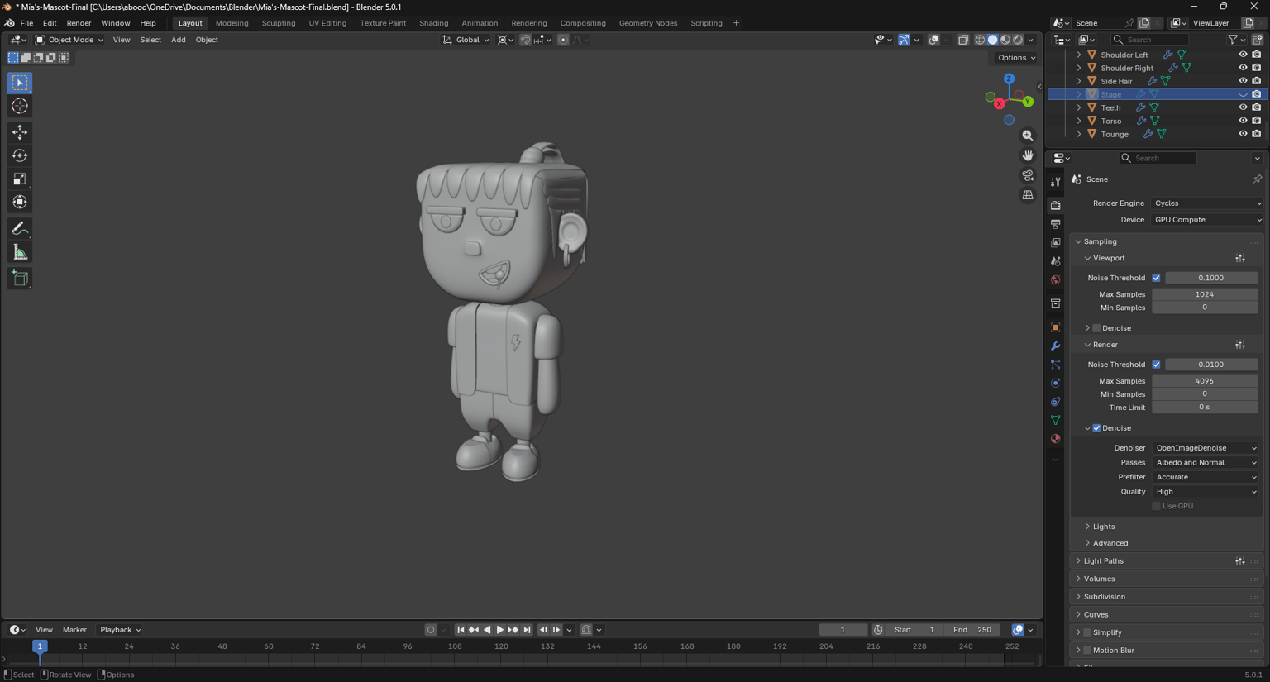
Task: Open the Object Mode dropdown
Action: tap(69, 40)
